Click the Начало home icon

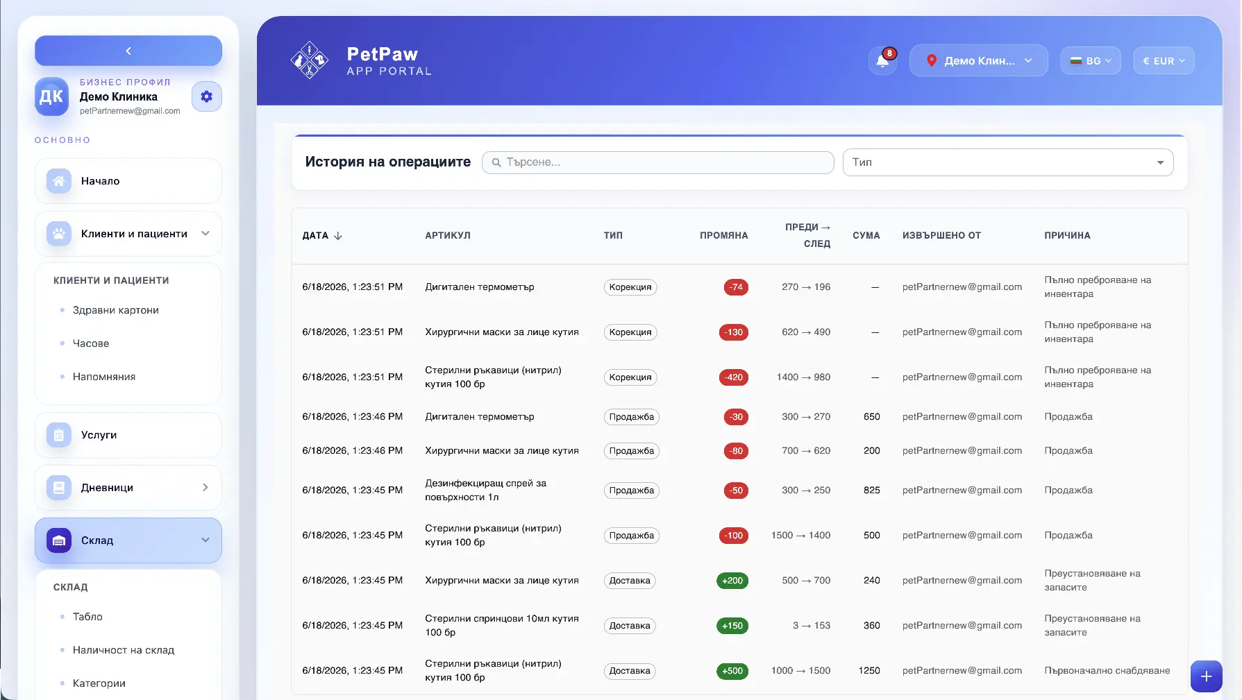[x=59, y=181]
